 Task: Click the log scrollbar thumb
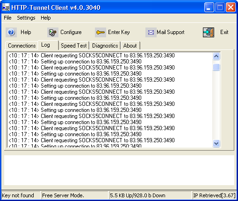216,67
